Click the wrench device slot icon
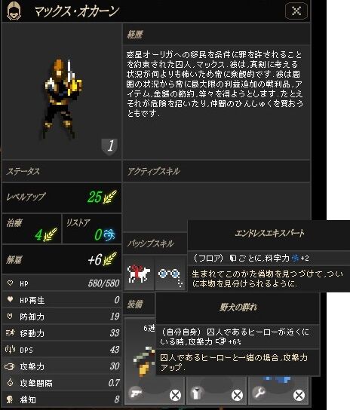The image size is (350, 410). 259,393
